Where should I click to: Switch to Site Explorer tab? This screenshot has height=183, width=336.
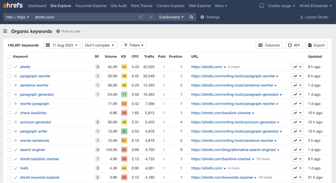click(x=61, y=6)
